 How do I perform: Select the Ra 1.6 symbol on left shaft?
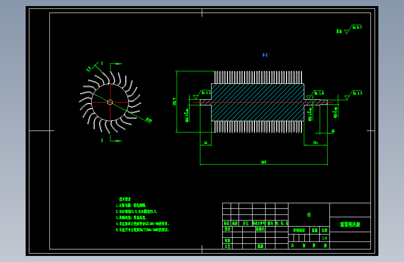tap(202, 94)
